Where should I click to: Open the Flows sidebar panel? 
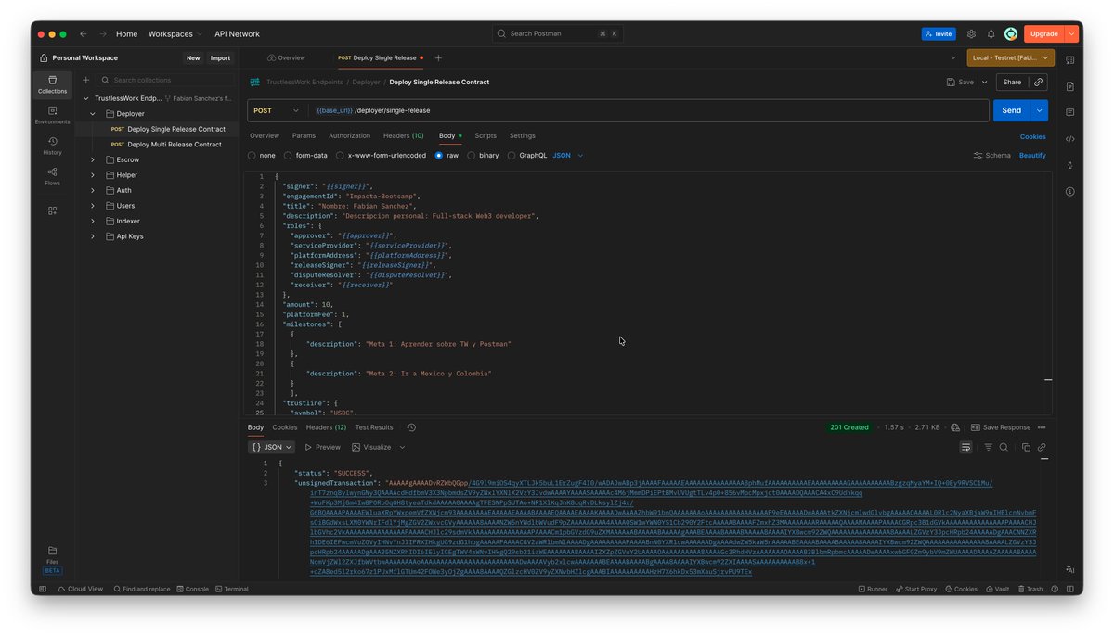pyautogui.click(x=52, y=176)
